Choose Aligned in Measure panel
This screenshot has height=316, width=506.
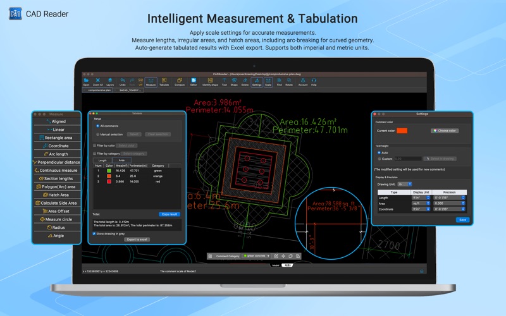(56, 121)
